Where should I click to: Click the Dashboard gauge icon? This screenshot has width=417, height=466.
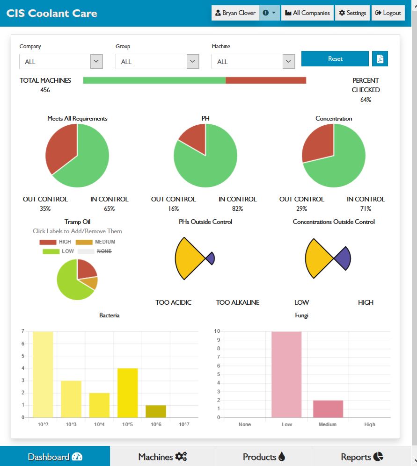tap(77, 457)
